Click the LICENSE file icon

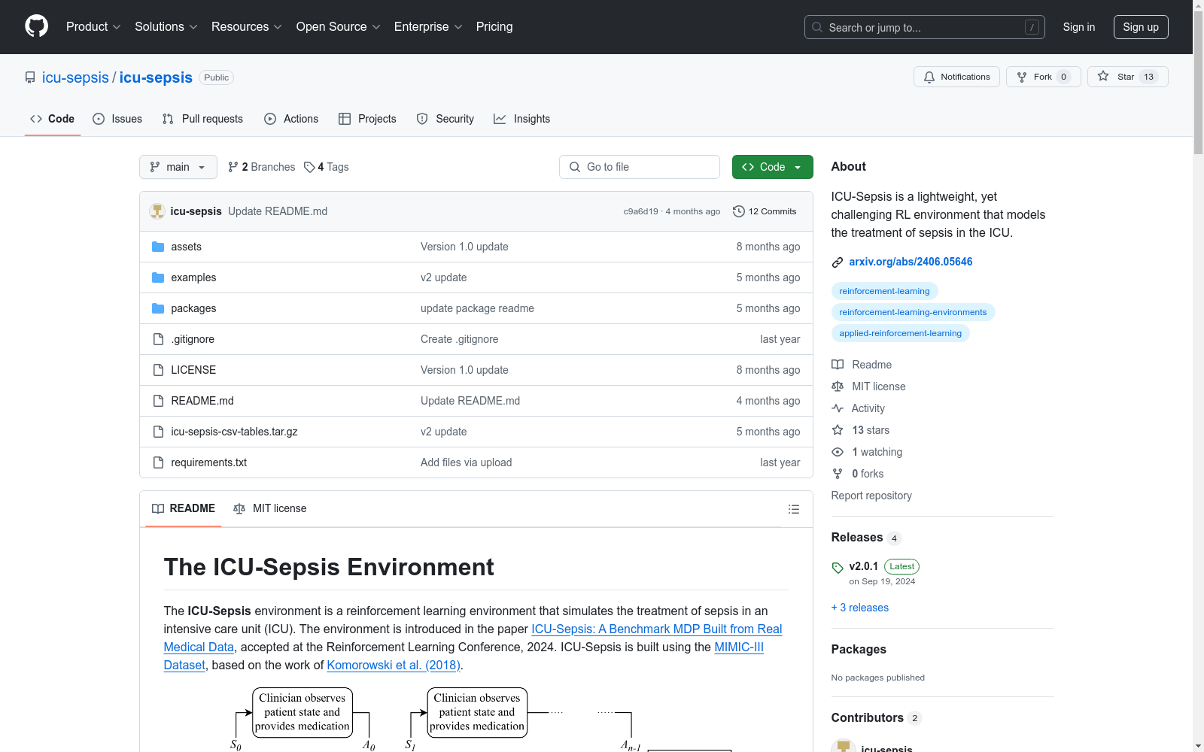point(158,370)
